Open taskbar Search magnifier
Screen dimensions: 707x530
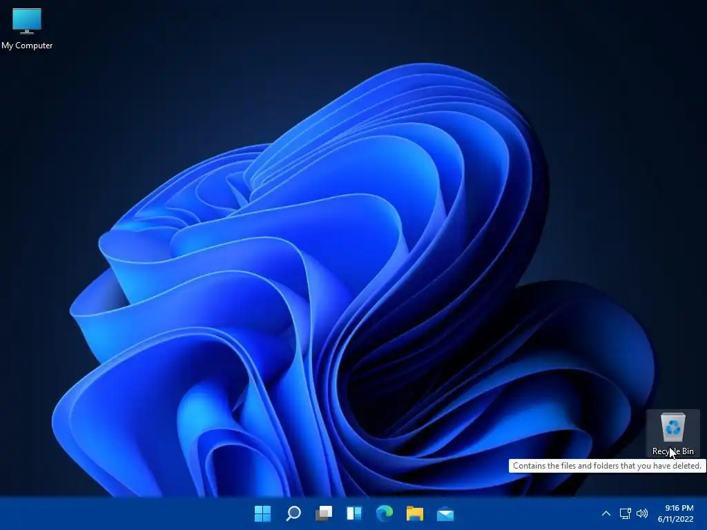pos(293,513)
